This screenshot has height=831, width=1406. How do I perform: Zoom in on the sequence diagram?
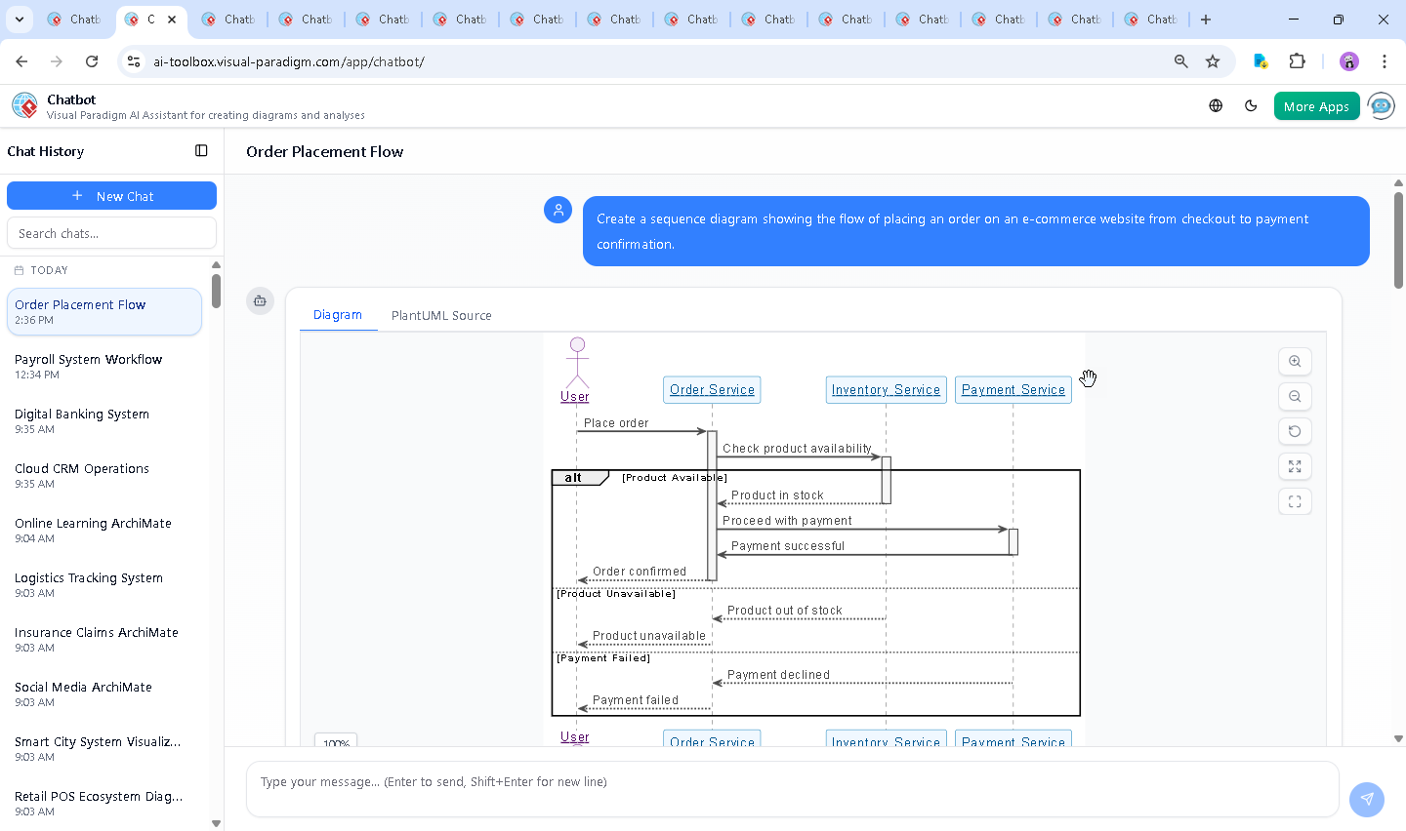coord(1295,362)
